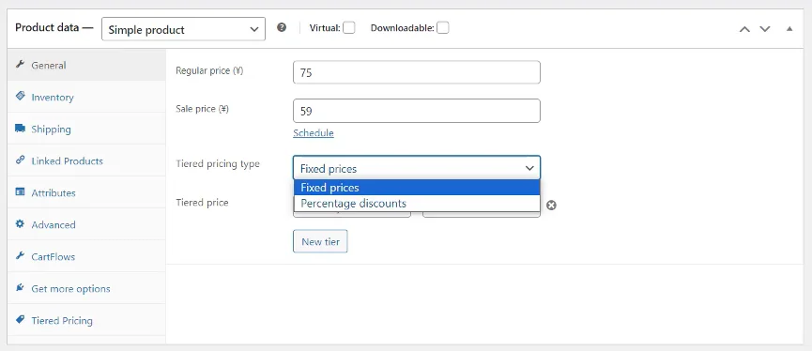The width and height of the screenshot is (812, 351).
Task: Click the Shipping truck icon
Action: tap(21, 129)
